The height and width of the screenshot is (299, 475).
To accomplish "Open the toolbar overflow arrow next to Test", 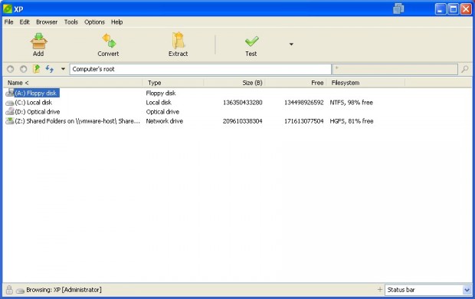I will [x=291, y=44].
